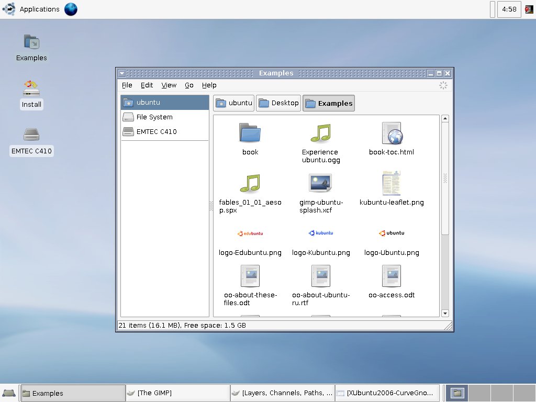Open the Help menu

tap(209, 85)
